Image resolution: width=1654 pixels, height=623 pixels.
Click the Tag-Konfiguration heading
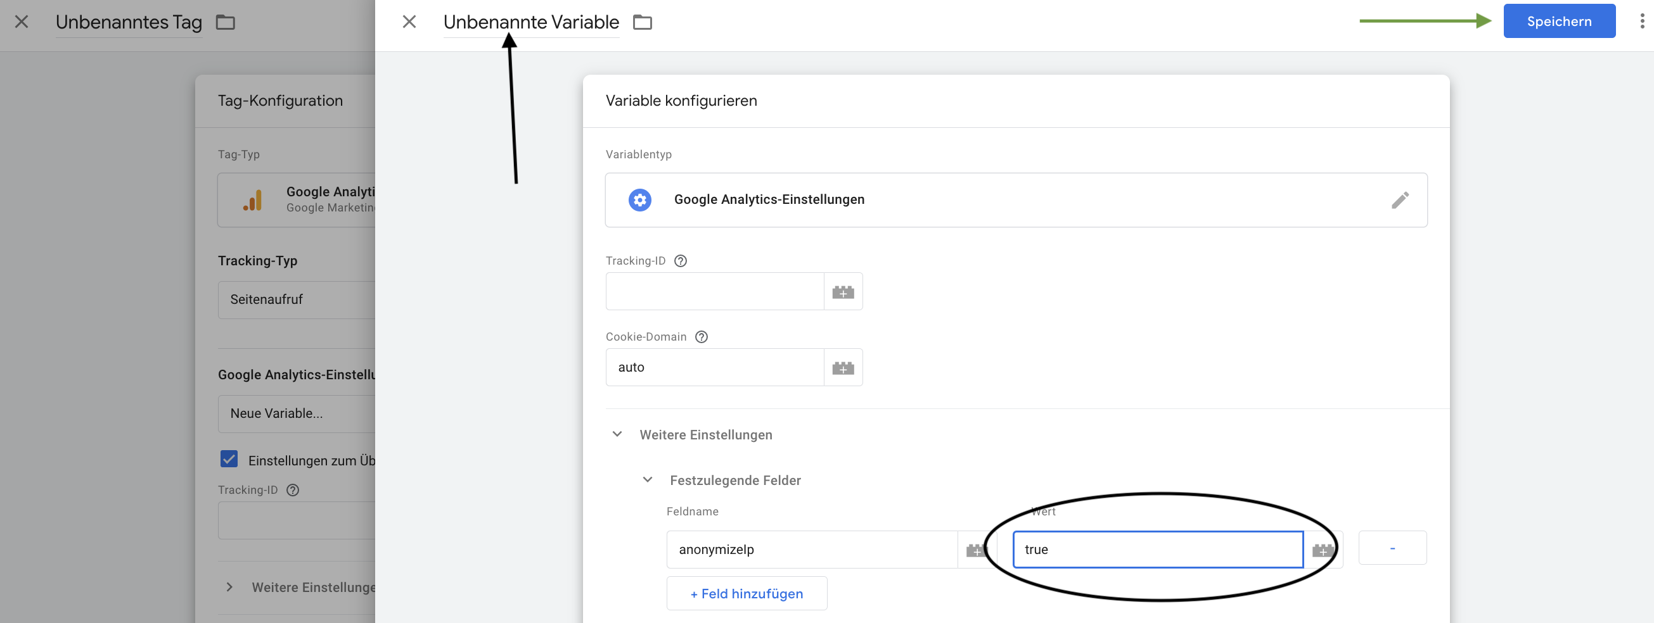[x=280, y=101]
